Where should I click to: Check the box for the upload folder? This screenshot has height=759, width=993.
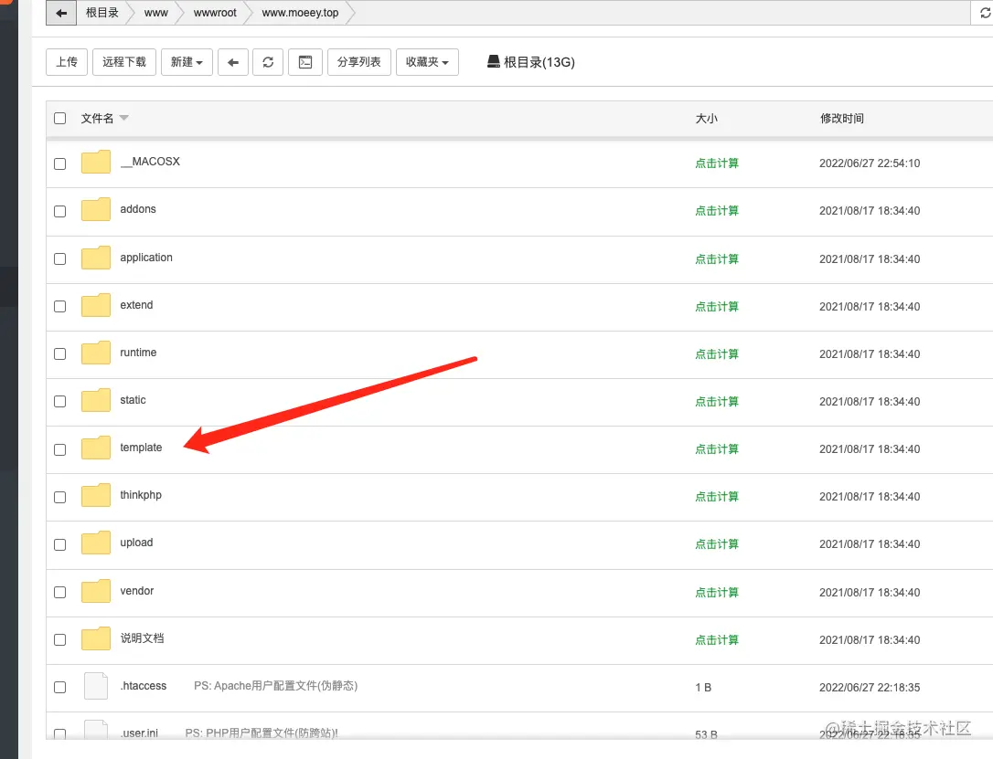[60, 544]
